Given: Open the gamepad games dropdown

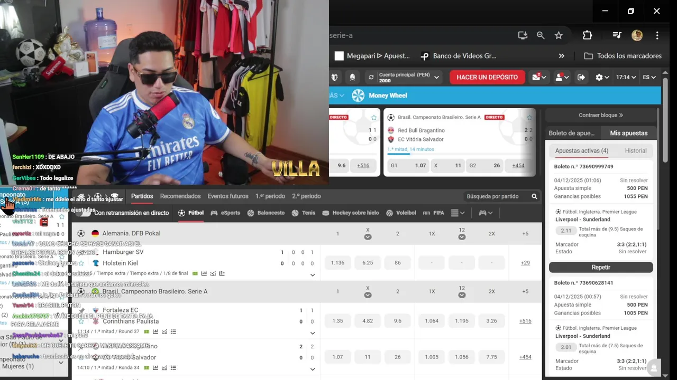Looking at the screenshot, I should click(486, 213).
